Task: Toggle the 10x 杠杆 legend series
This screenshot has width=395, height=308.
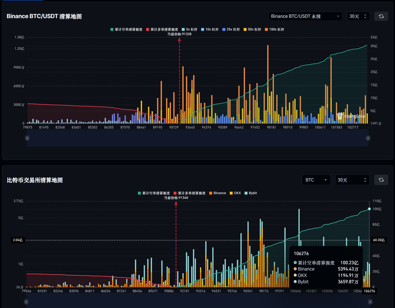Action: click(209, 30)
